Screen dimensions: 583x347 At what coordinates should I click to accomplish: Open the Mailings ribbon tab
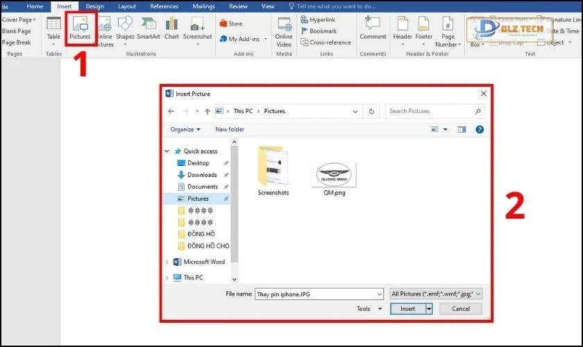203,6
